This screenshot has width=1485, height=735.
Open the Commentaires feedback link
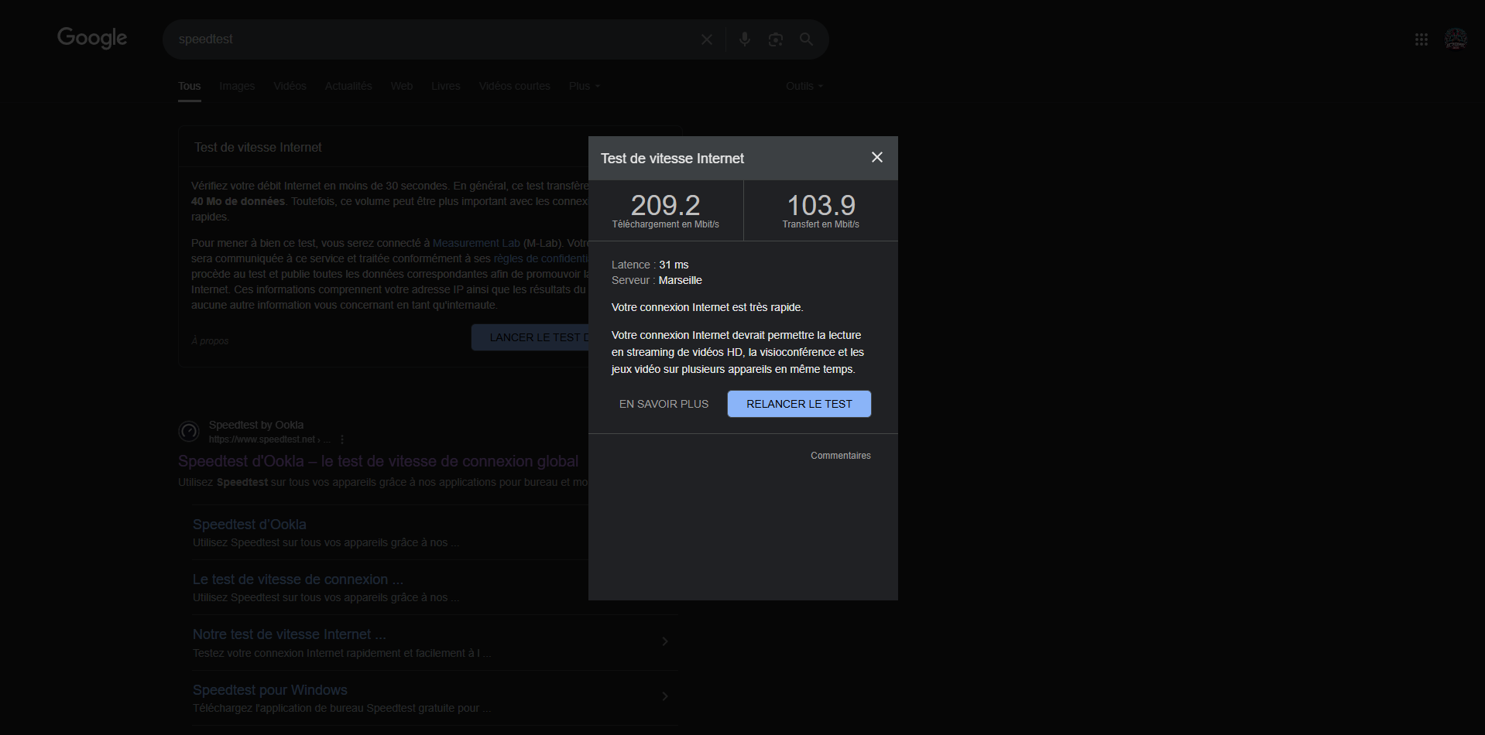(840, 456)
